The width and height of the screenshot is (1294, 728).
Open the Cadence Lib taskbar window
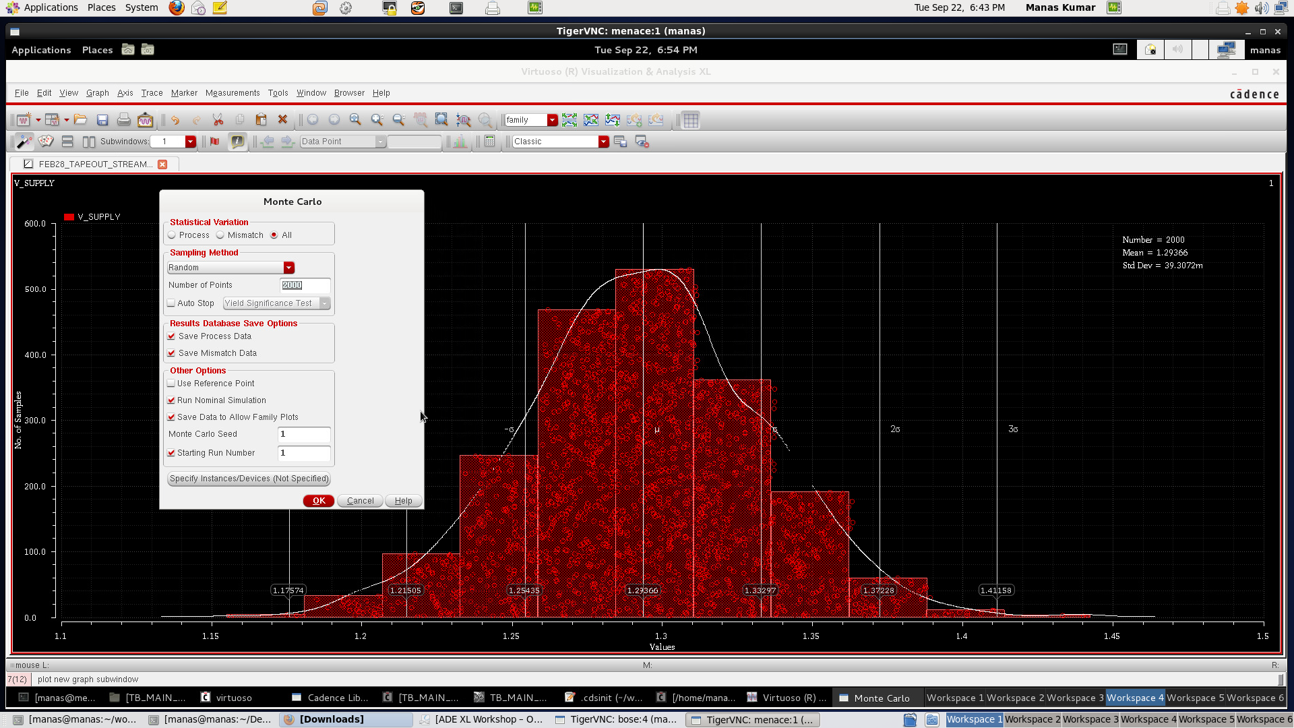(330, 698)
